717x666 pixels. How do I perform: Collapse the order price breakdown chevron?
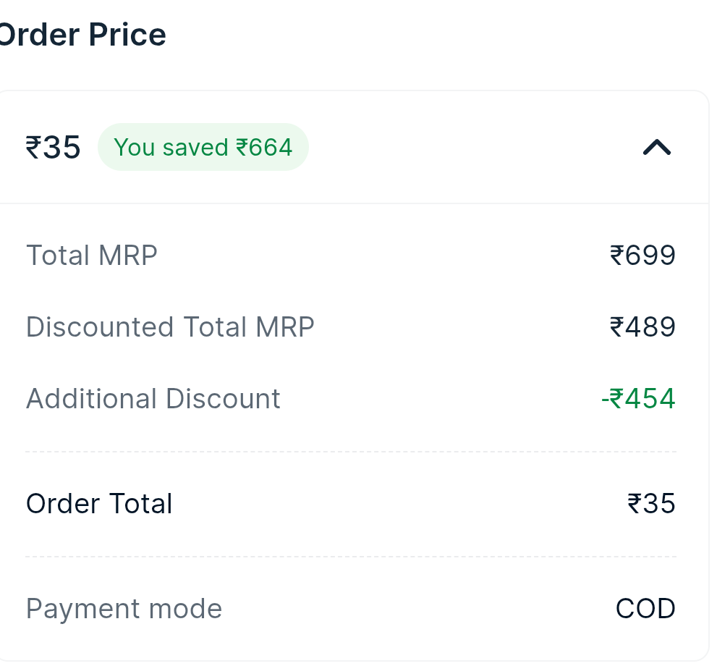coord(657,148)
